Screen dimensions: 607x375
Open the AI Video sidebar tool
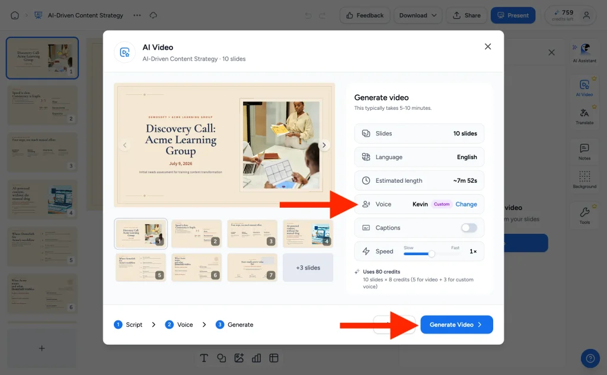[584, 88]
